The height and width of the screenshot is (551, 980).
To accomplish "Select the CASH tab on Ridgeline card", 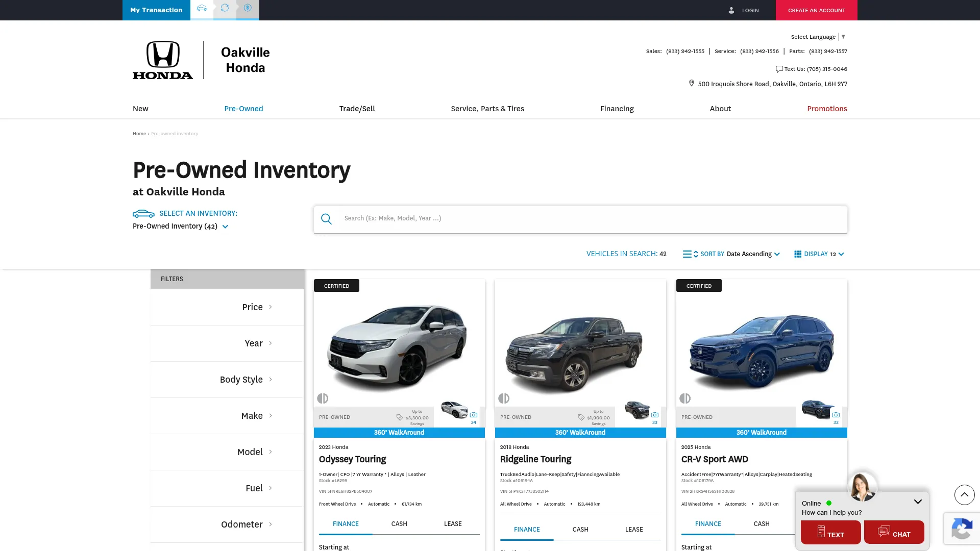I will 580,530.
